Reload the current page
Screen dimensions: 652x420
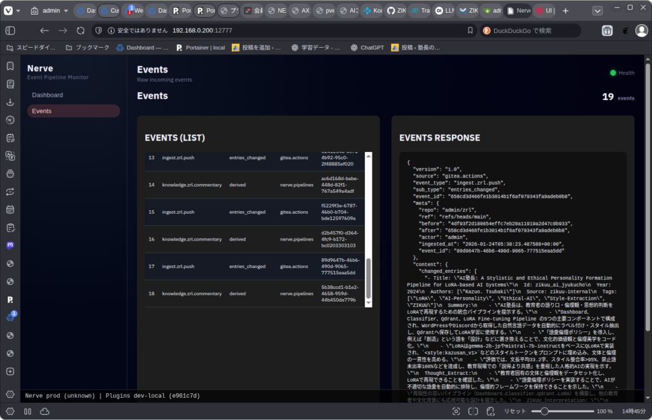click(x=80, y=31)
